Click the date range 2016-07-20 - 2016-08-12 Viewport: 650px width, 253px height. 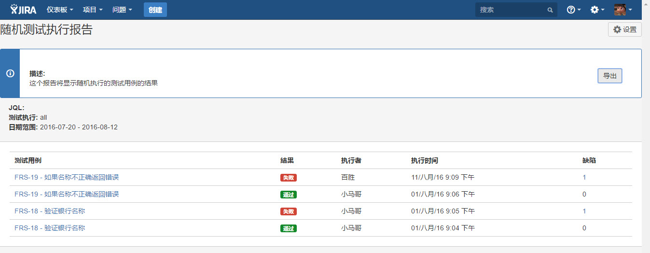[79, 127]
